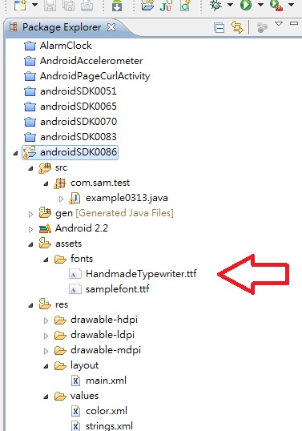The image size is (302, 431).
Task: Open the Package Explorer view menu triangle
Action: pyautogui.click(x=279, y=24)
